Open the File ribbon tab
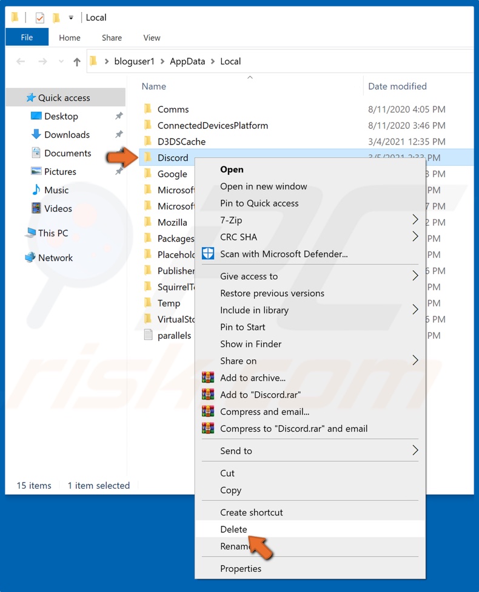This screenshot has width=479, height=592. (27, 37)
